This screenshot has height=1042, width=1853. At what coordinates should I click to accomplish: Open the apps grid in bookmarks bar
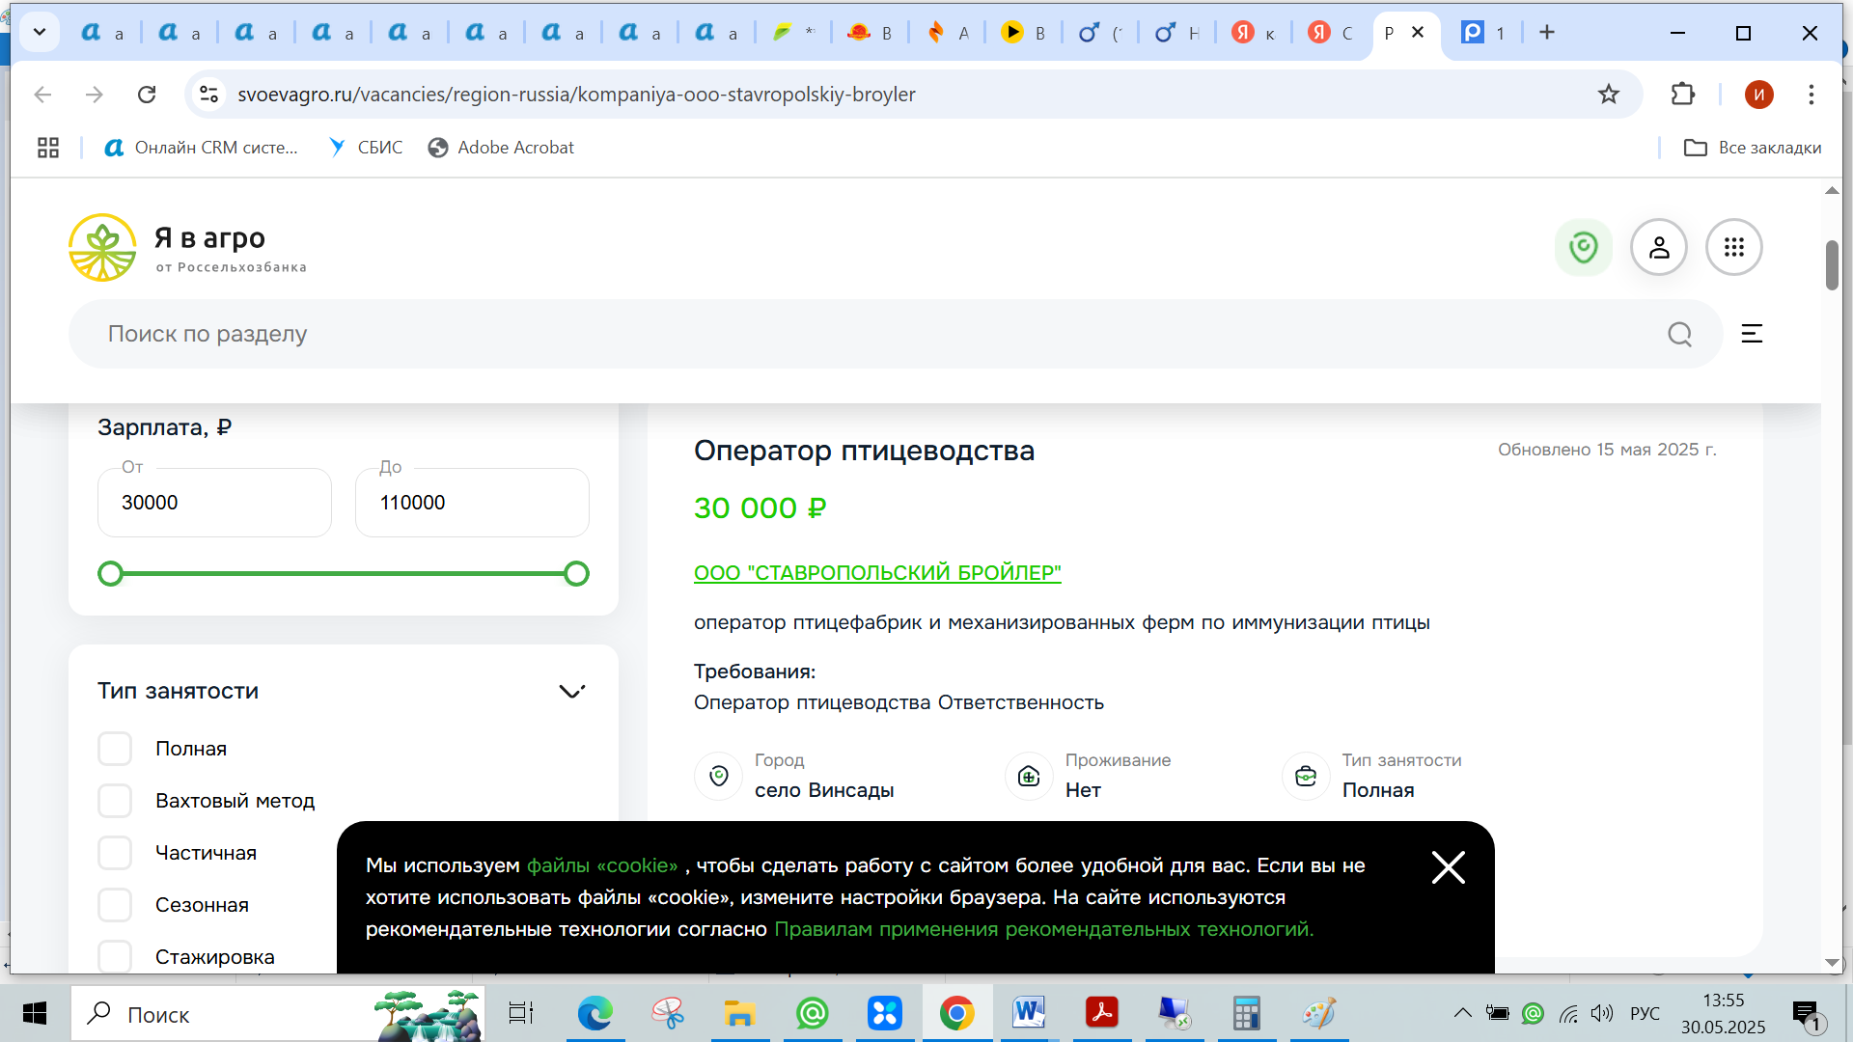pos(48,148)
